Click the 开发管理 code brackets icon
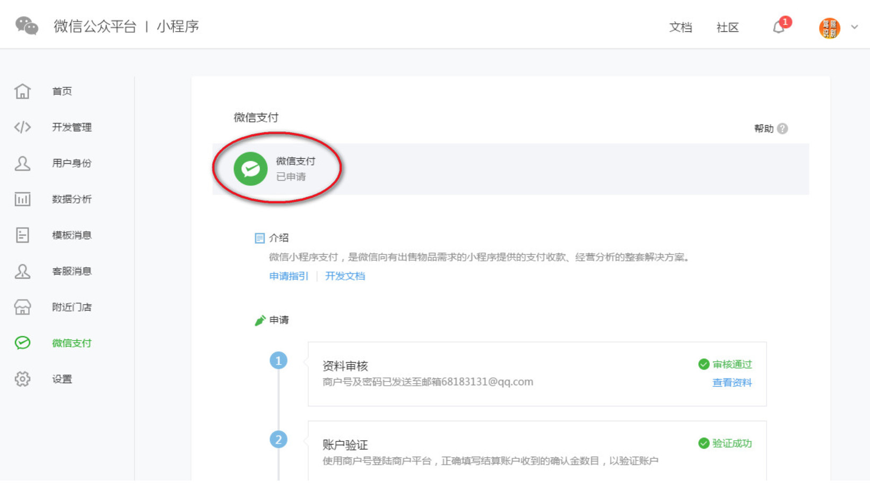Image resolution: width=870 pixels, height=497 pixels. (x=22, y=127)
